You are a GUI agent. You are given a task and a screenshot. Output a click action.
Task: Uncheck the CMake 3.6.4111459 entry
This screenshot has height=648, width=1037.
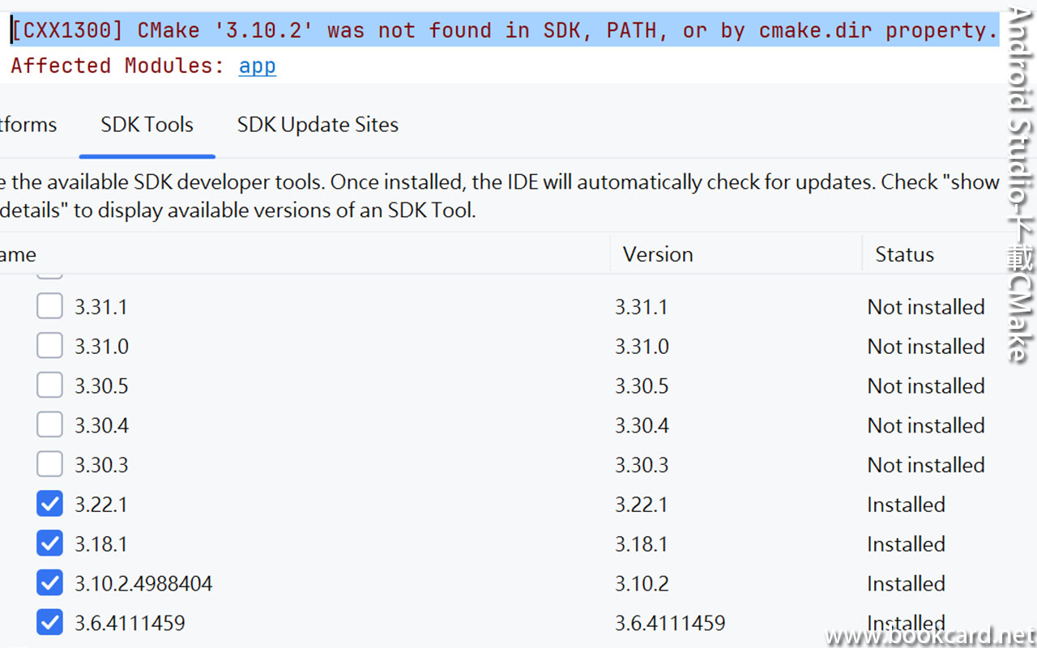tap(49, 622)
